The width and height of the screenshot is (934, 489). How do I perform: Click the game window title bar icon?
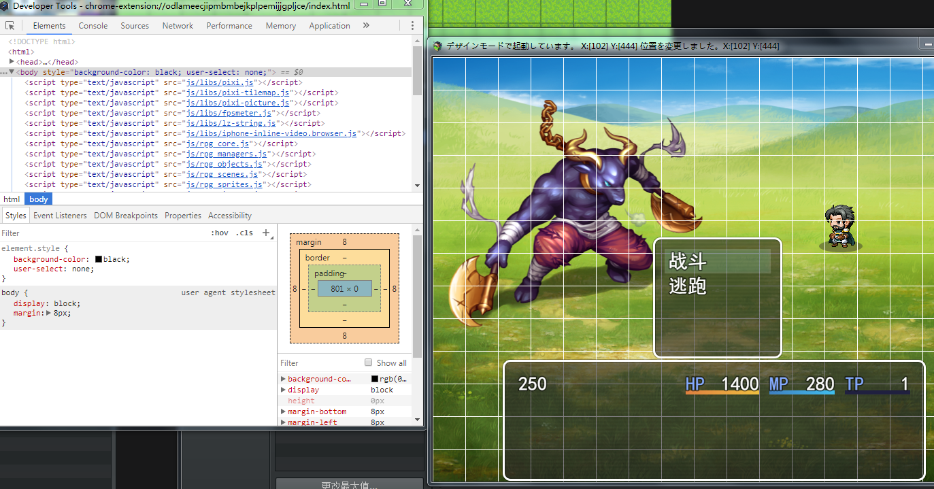(x=437, y=46)
